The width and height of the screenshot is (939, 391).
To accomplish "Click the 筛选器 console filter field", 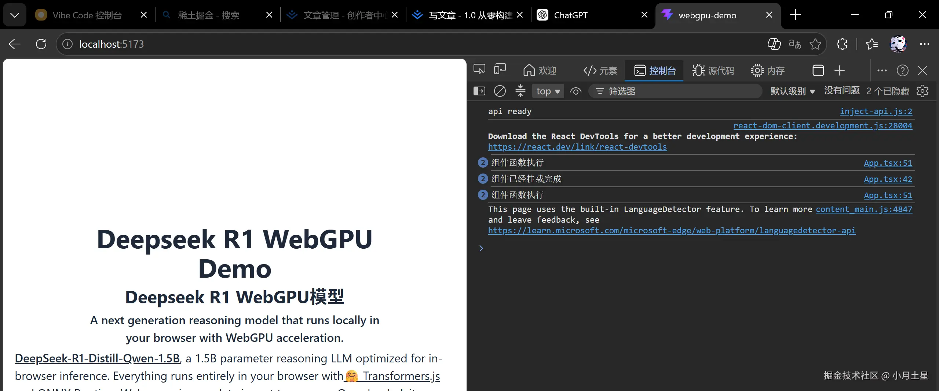I will coord(675,91).
